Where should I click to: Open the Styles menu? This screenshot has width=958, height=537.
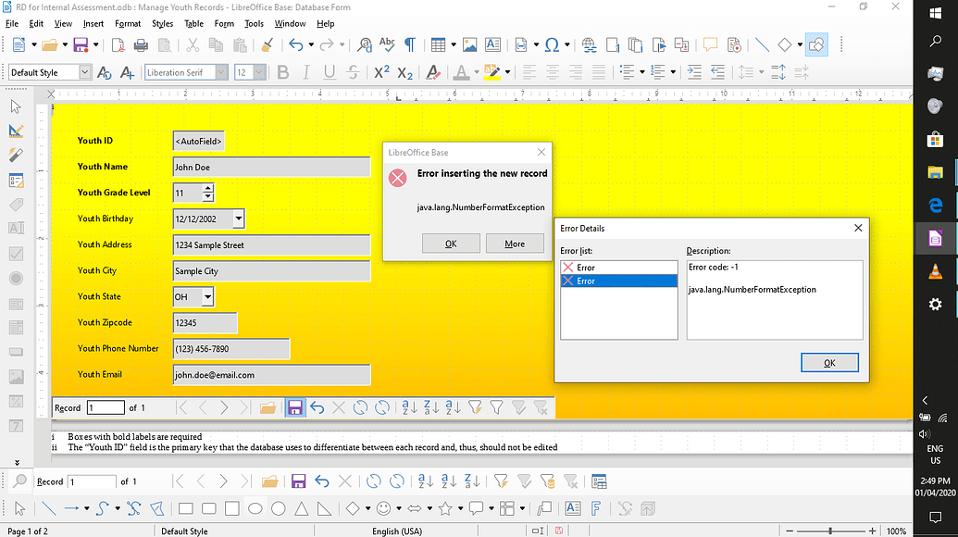[x=162, y=23]
